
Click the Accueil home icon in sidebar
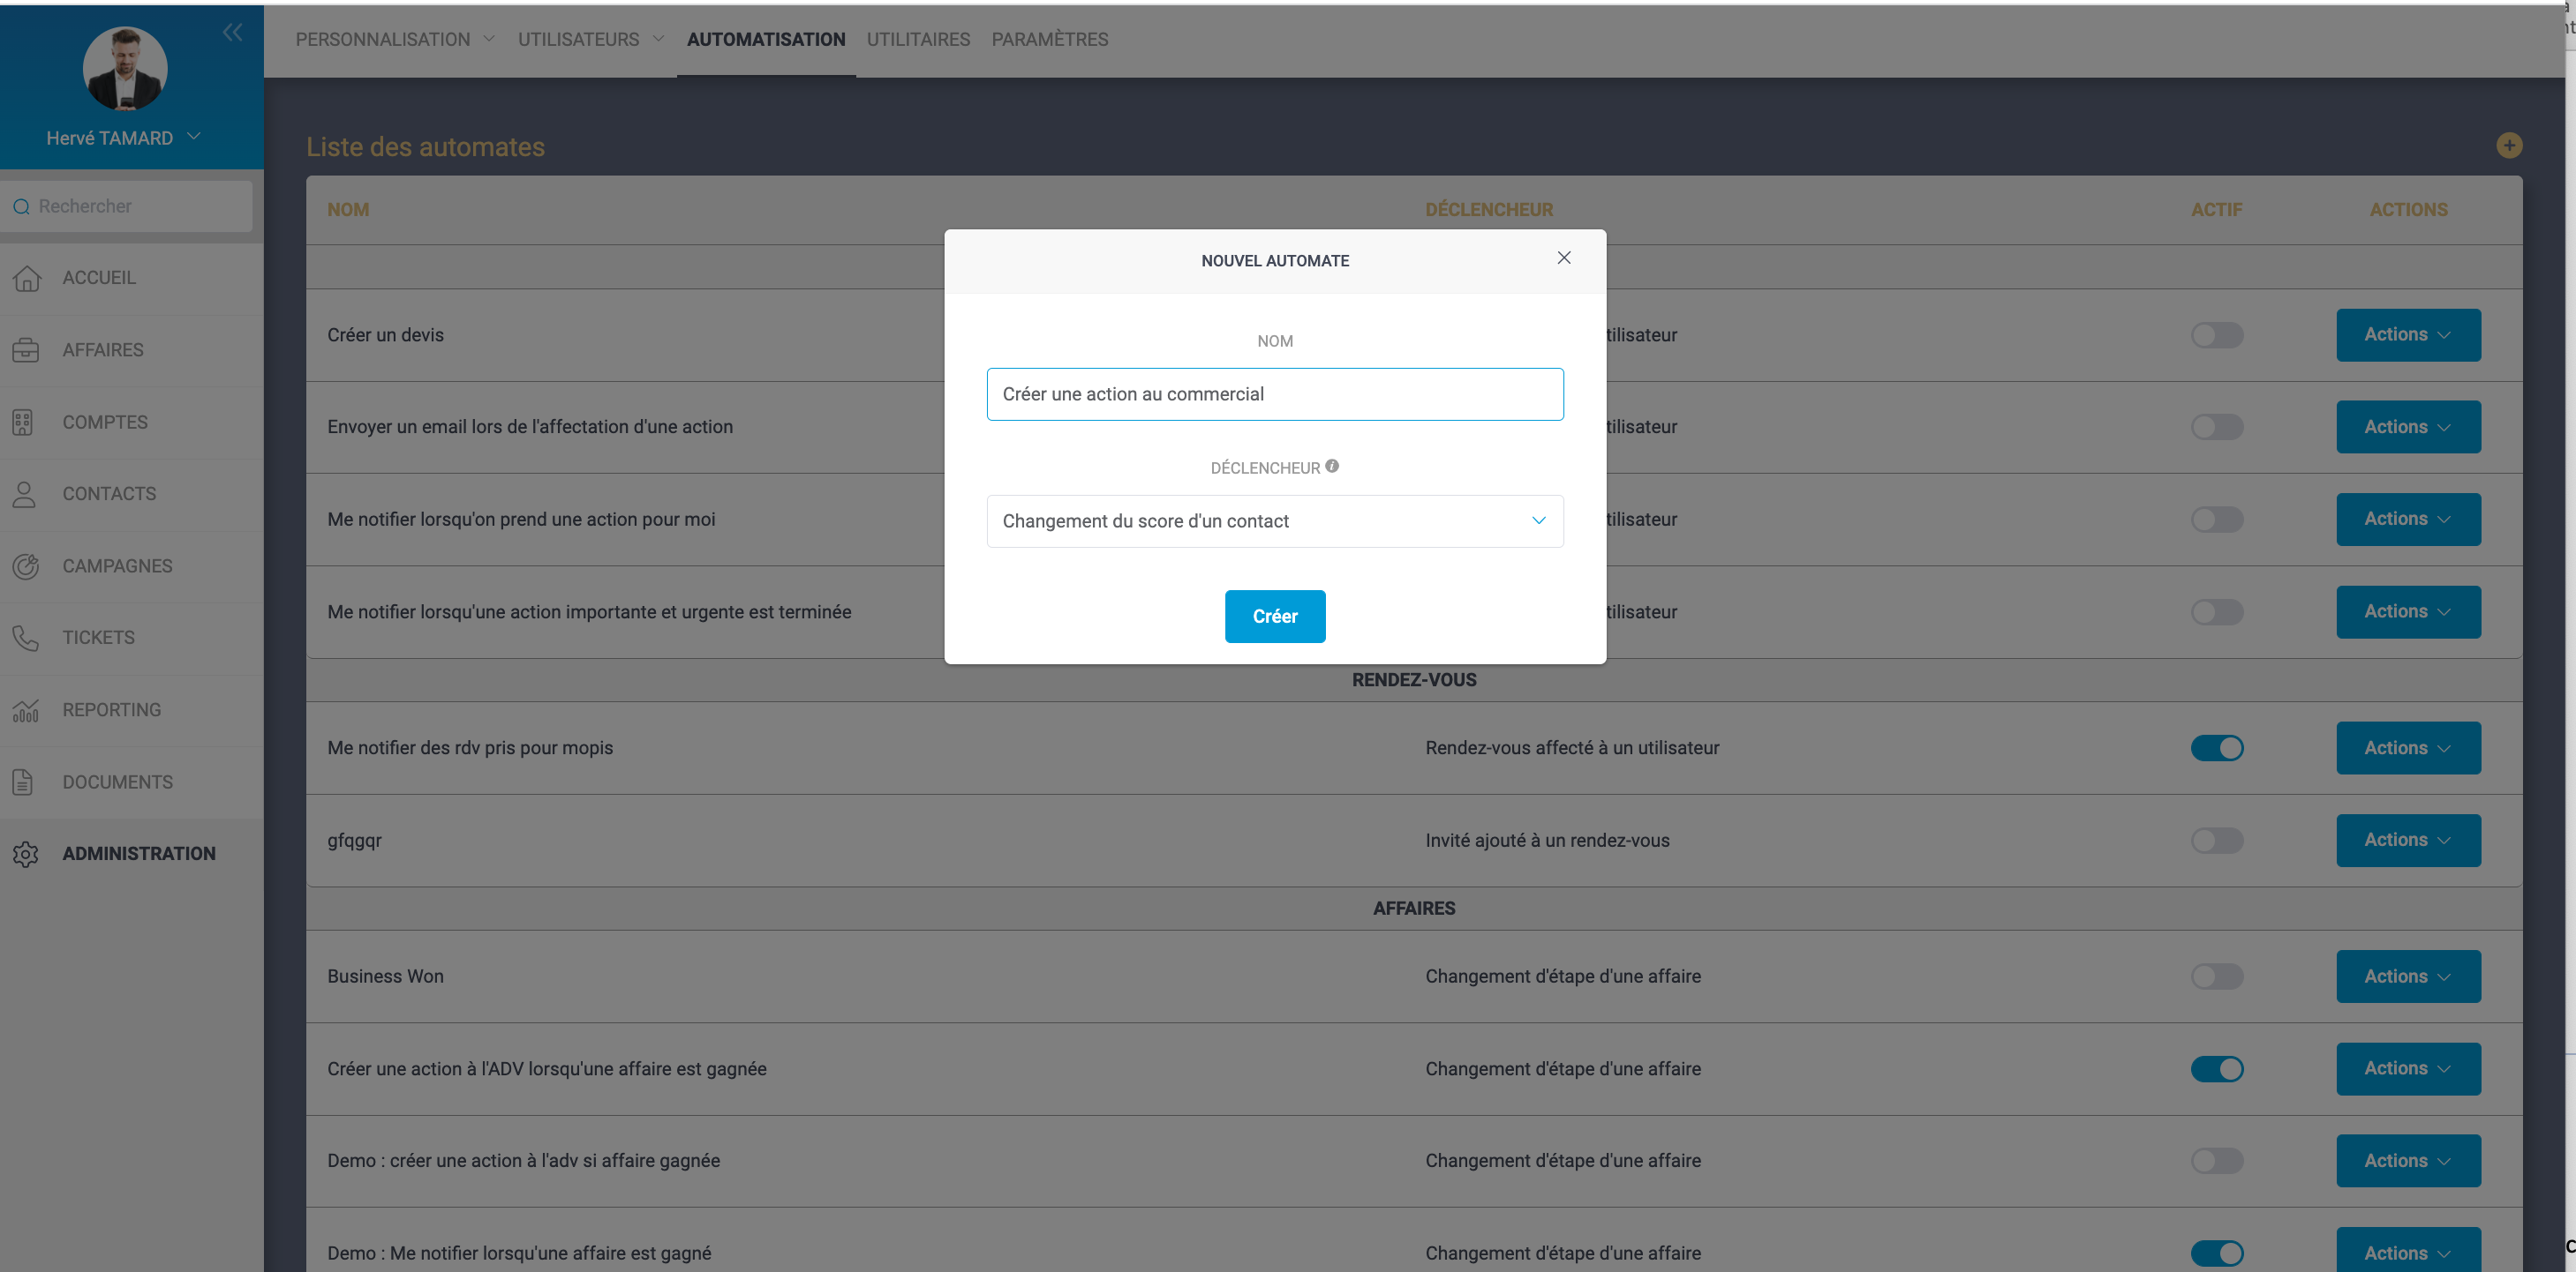[x=27, y=278]
